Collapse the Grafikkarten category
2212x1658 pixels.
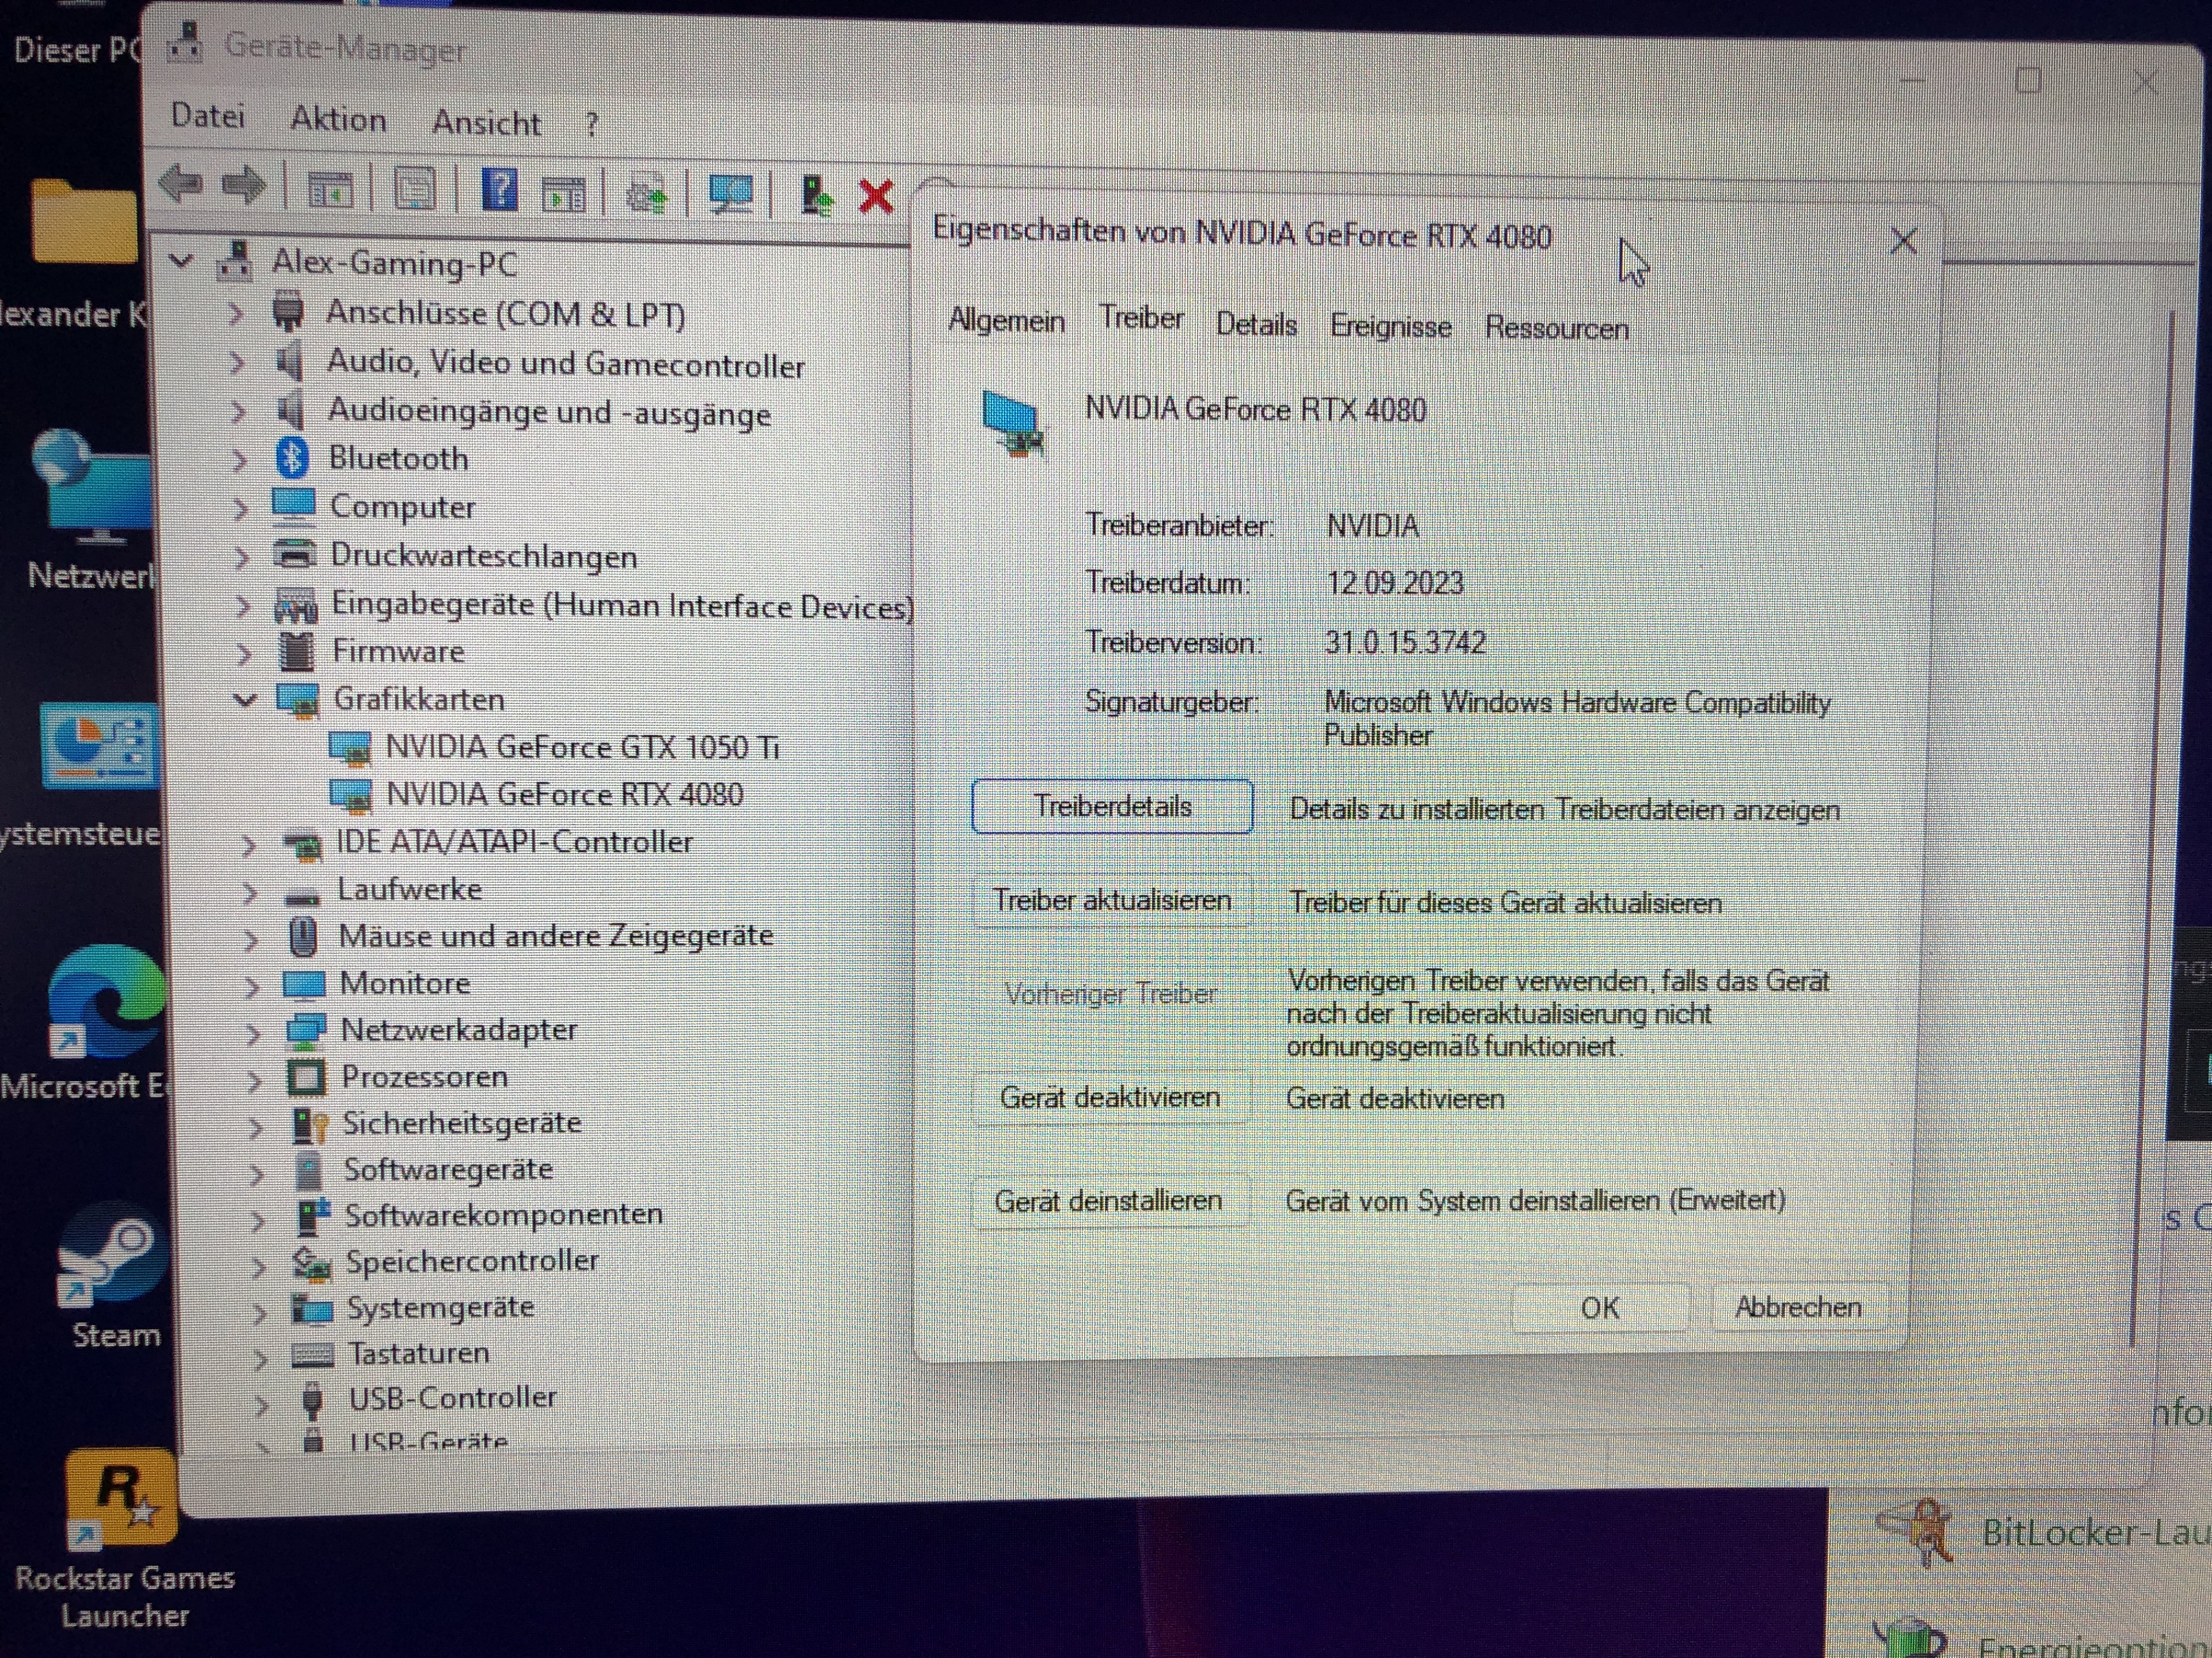(x=245, y=699)
